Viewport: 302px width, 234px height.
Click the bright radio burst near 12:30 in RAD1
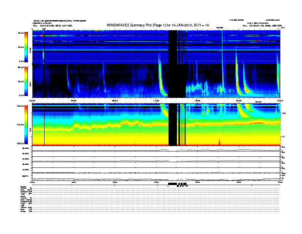(161, 81)
